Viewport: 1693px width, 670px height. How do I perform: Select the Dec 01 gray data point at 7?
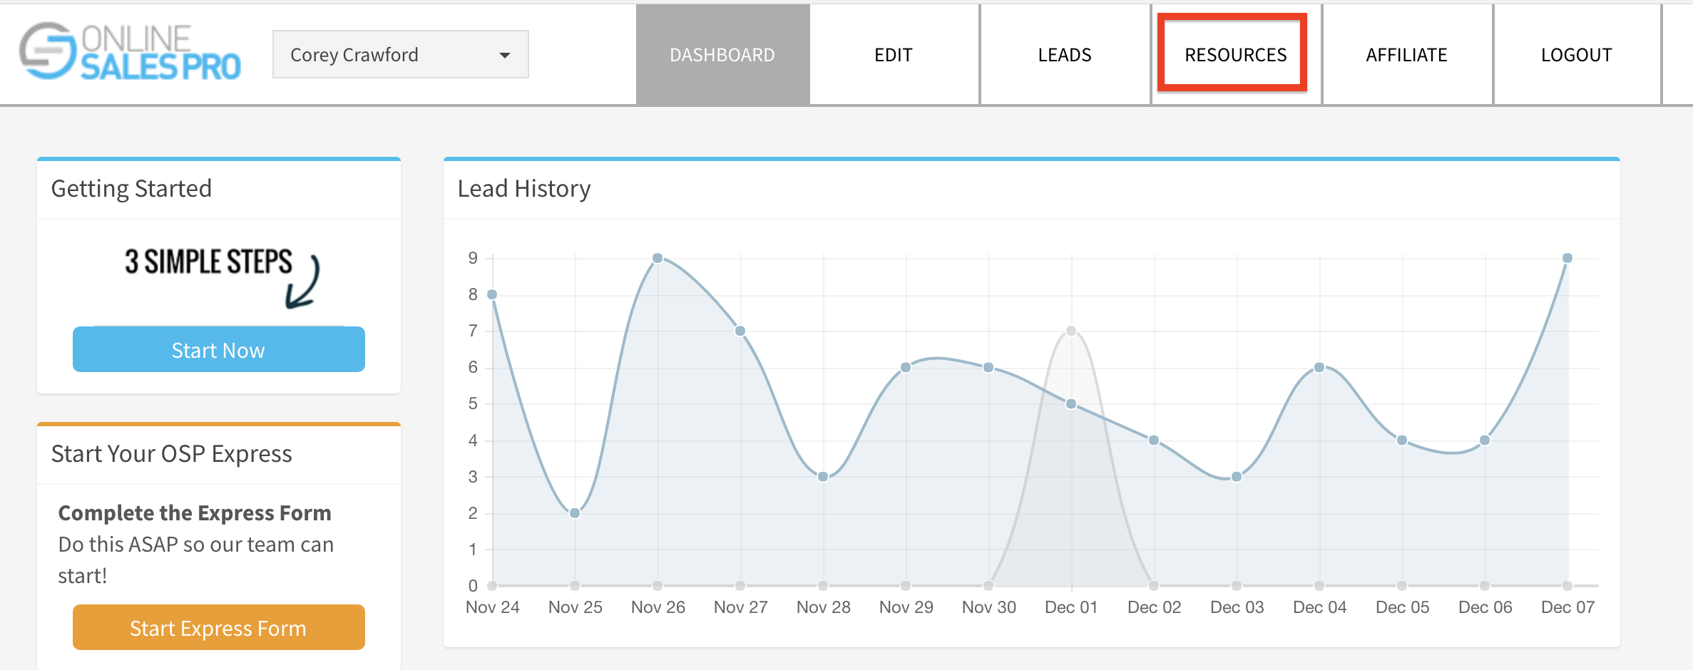(x=1071, y=331)
